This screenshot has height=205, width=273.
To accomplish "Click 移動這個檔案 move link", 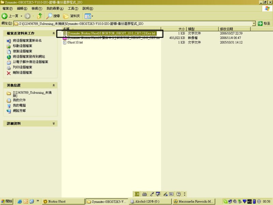I will [23, 46].
